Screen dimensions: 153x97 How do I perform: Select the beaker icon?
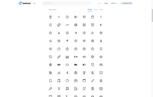[93, 65]
